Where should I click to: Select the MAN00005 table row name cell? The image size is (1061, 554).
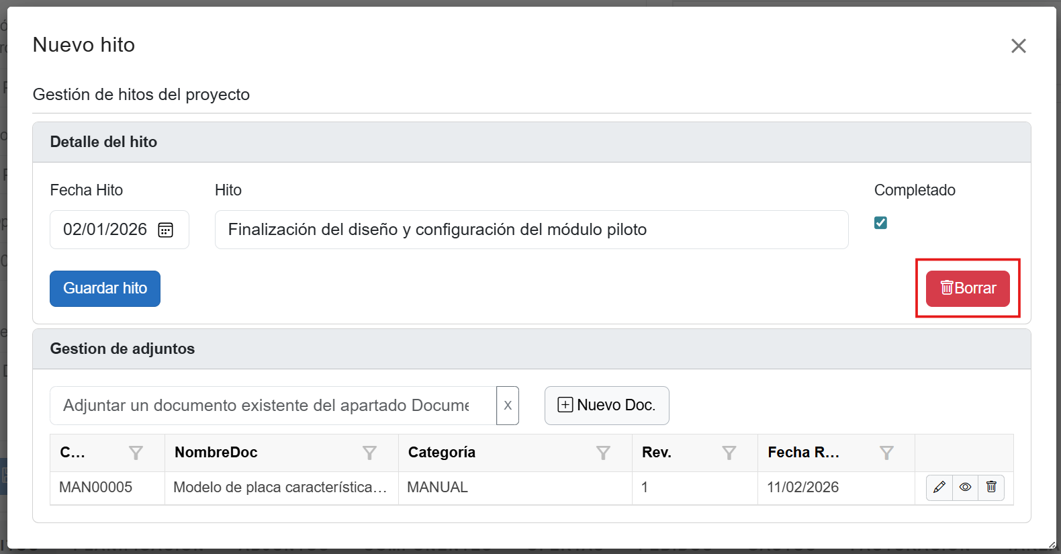[280, 488]
